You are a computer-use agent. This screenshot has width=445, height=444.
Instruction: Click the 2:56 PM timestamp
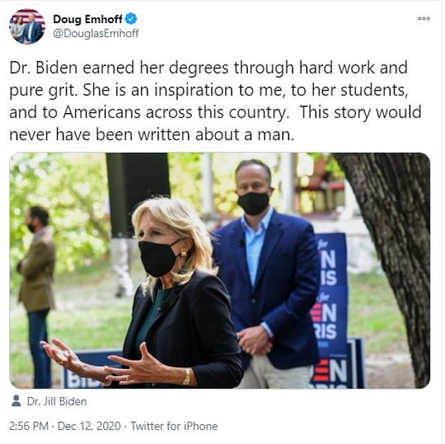tap(29, 426)
